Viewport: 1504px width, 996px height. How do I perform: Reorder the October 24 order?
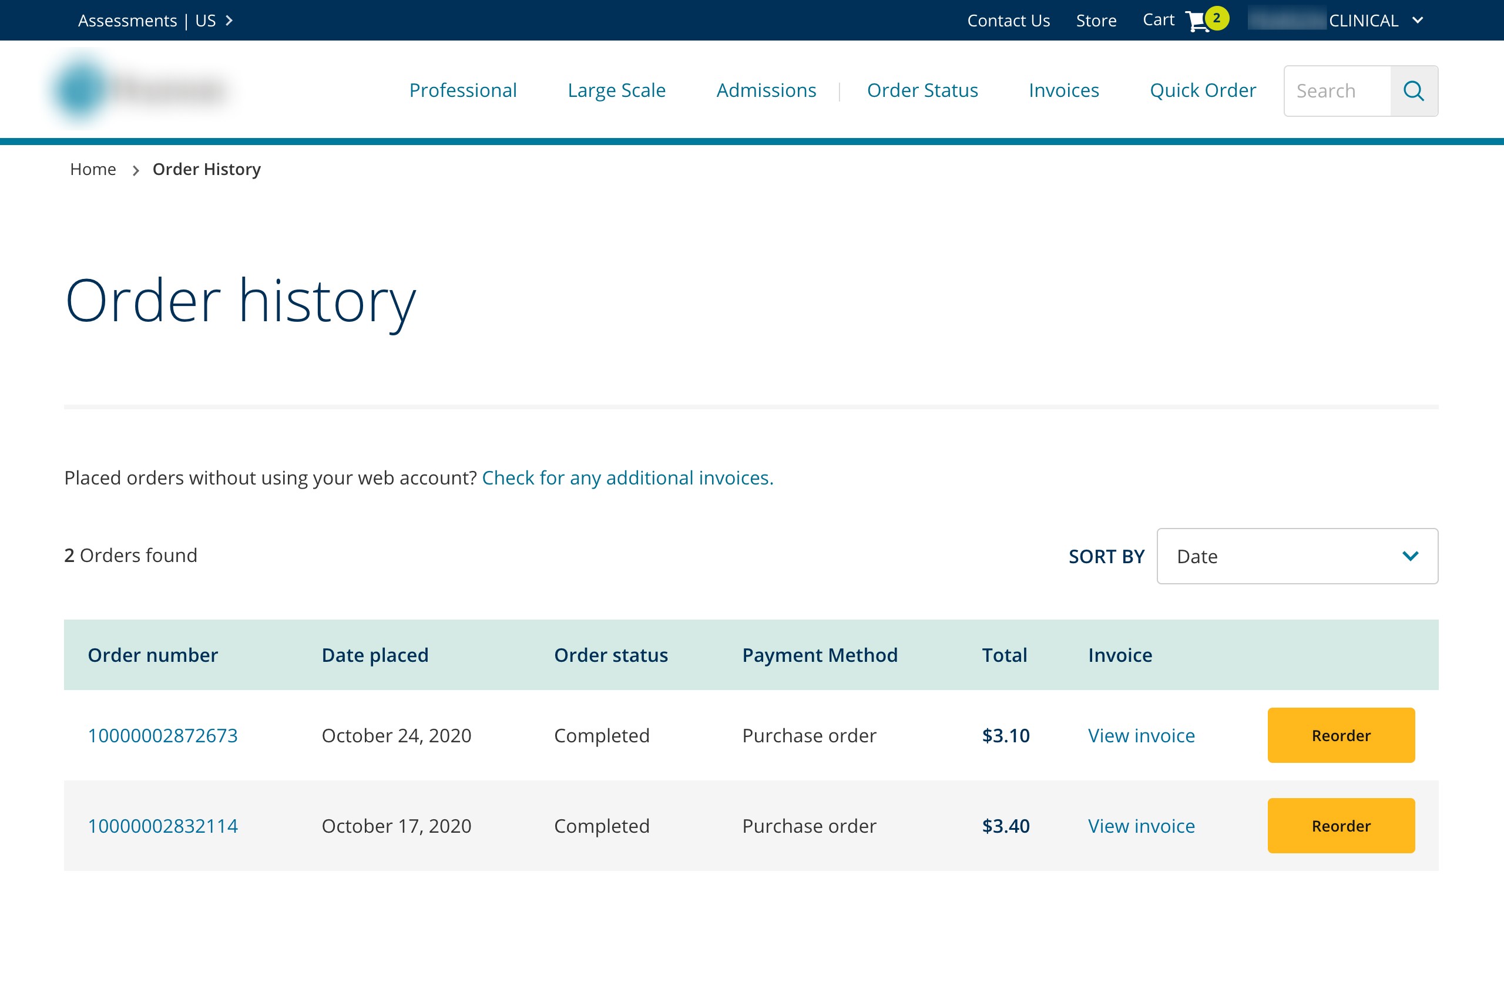[x=1341, y=735]
